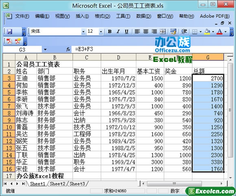Go to next sheet navigation arrow

[x=17, y=184]
